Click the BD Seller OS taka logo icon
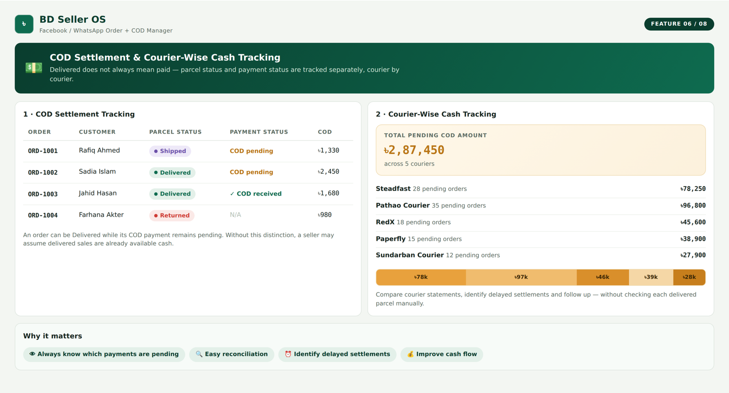Viewport: 729px width, 393px height. click(x=24, y=24)
